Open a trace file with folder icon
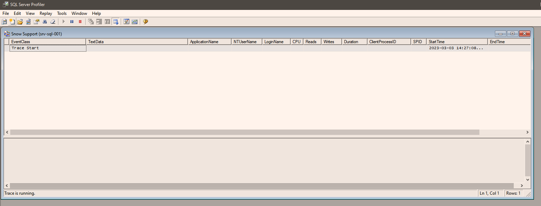 pyautogui.click(x=20, y=22)
